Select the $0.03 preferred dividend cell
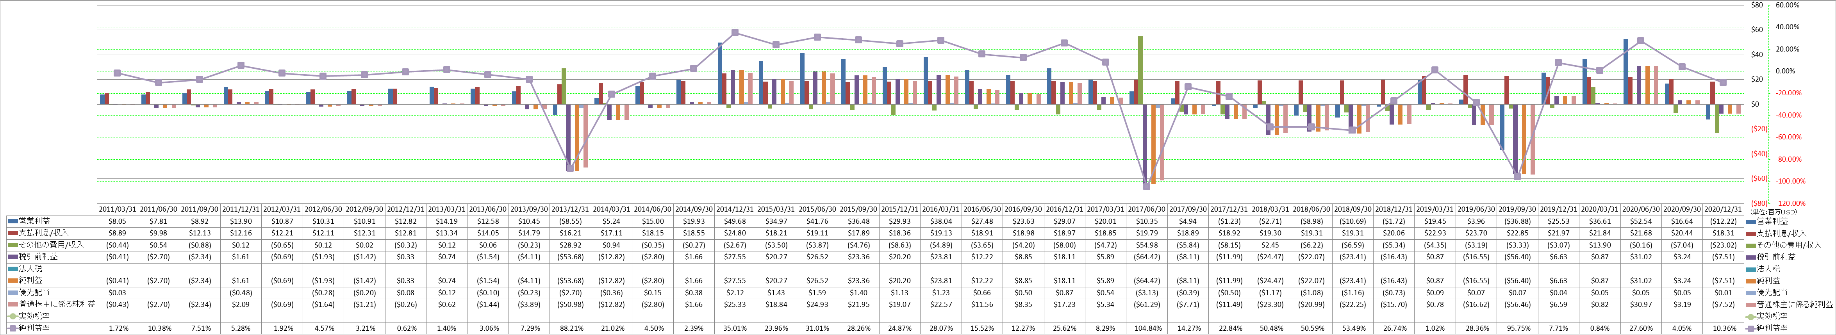 click(x=117, y=292)
